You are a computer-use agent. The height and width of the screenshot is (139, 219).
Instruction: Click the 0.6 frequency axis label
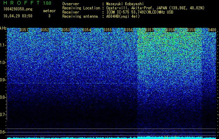[3, 132]
